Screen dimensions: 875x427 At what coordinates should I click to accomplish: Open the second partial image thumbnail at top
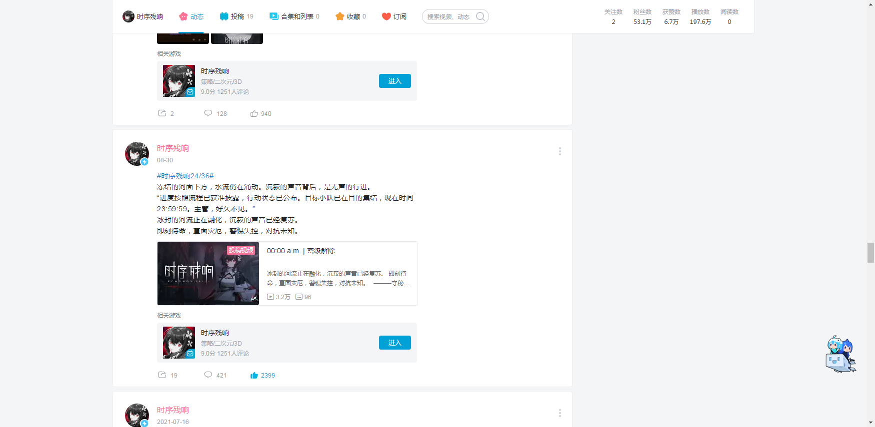tap(237, 38)
